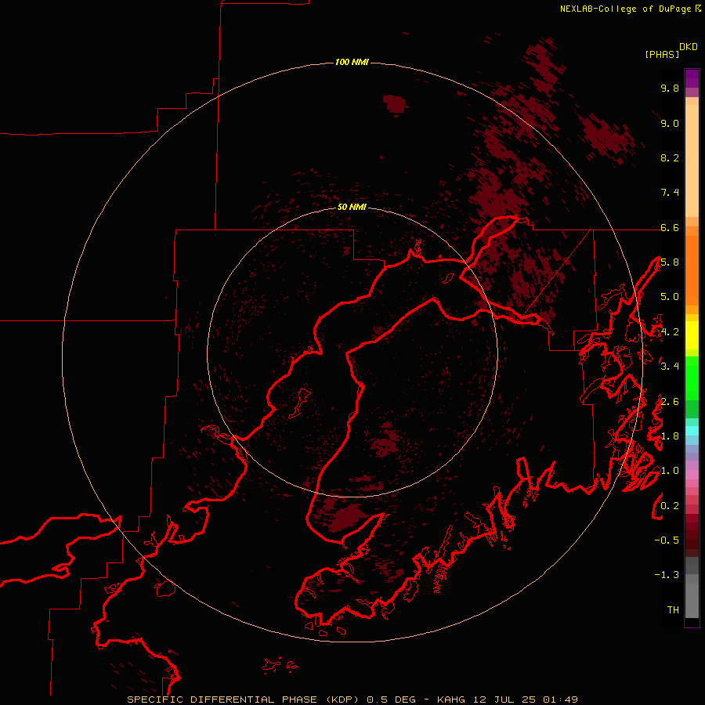Click the TH label on the scale
705x705 pixels.
pyautogui.click(x=673, y=609)
